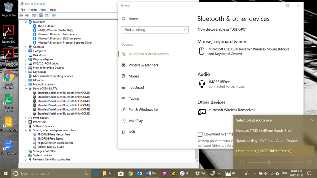Open iTunes from the taskbar
Image resolution: width=317 pixels, height=178 pixels.
tap(185, 173)
